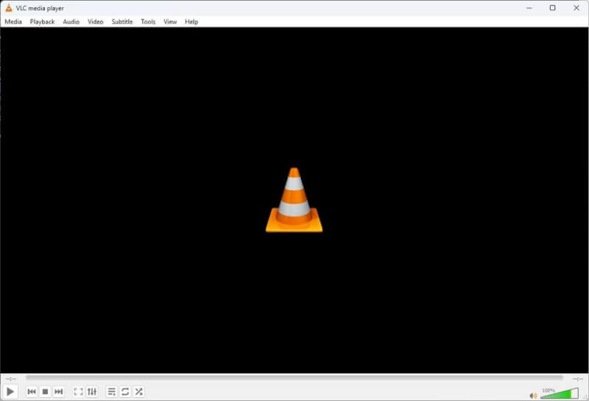Image resolution: width=589 pixels, height=401 pixels.
Task: Open the Media menu
Action: coord(13,22)
